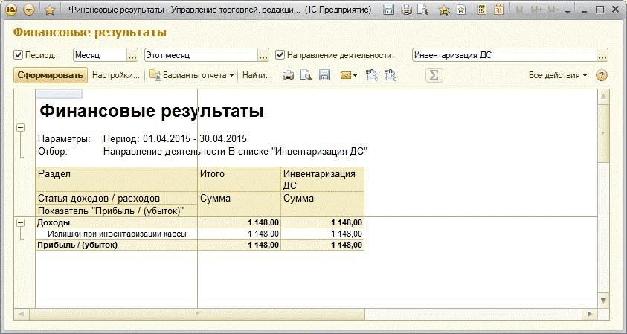
Task: Uncheck the Направление деятельности checkbox
Action: click(280, 55)
